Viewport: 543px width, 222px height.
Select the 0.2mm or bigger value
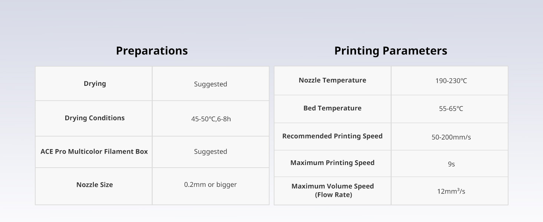tap(210, 185)
